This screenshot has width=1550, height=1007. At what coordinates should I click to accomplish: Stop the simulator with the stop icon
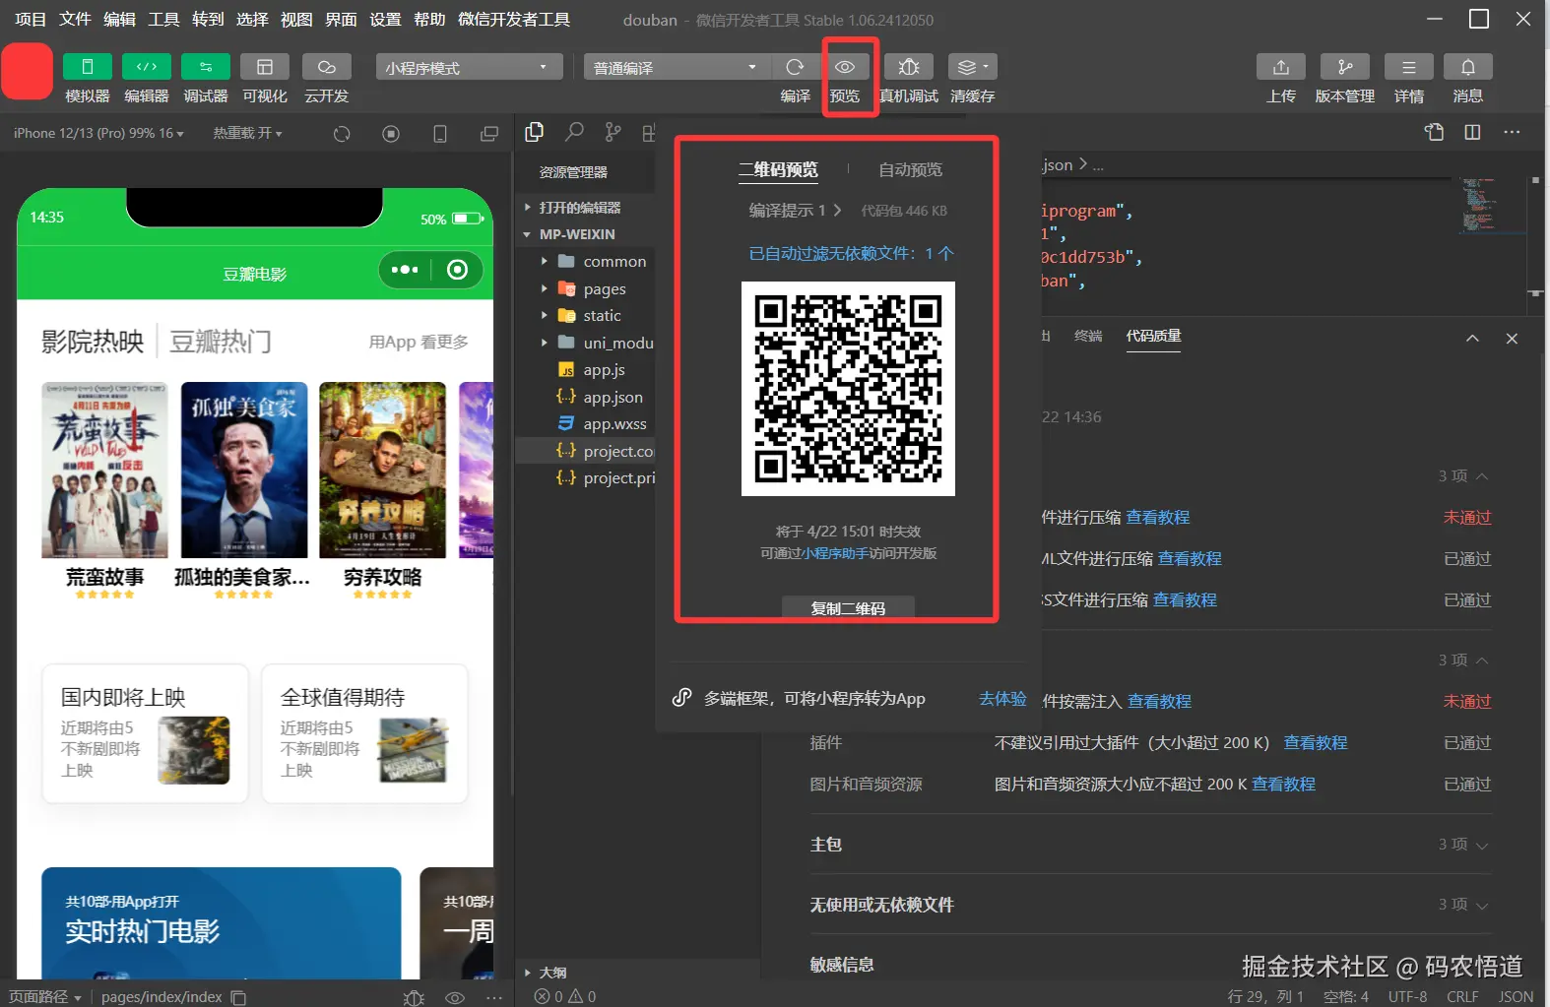pos(391,134)
